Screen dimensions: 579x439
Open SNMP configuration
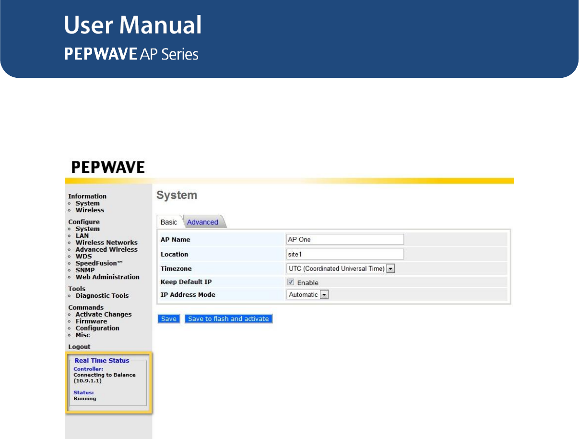tap(85, 270)
